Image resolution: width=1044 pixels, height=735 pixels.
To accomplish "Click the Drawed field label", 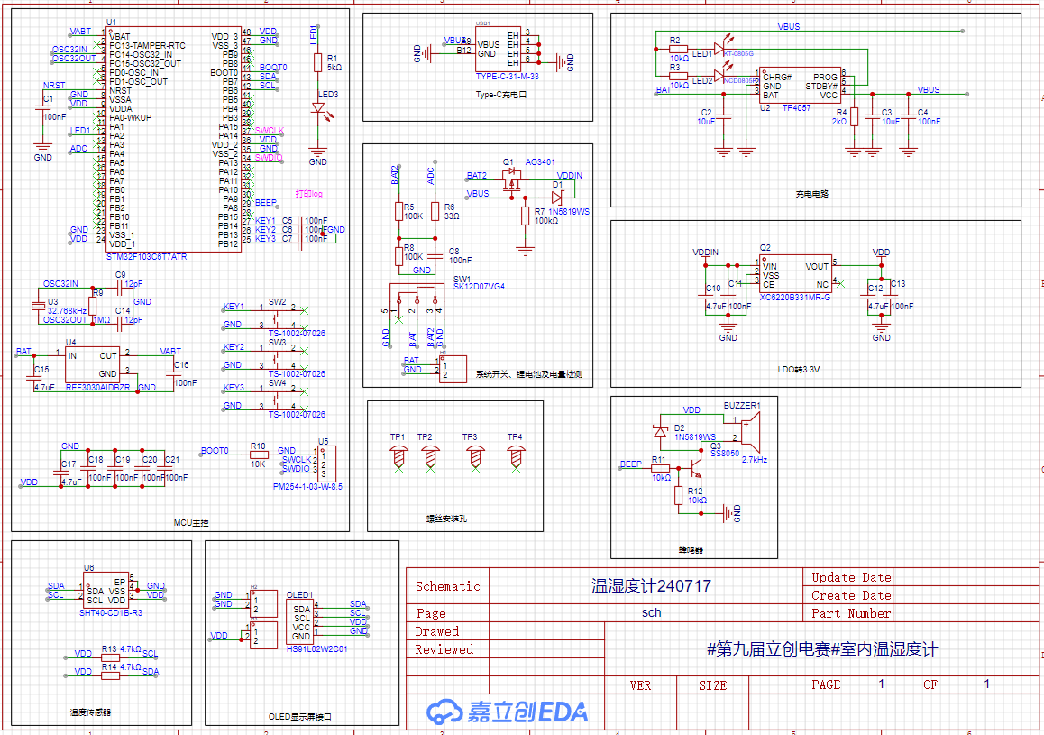I will pos(436,632).
